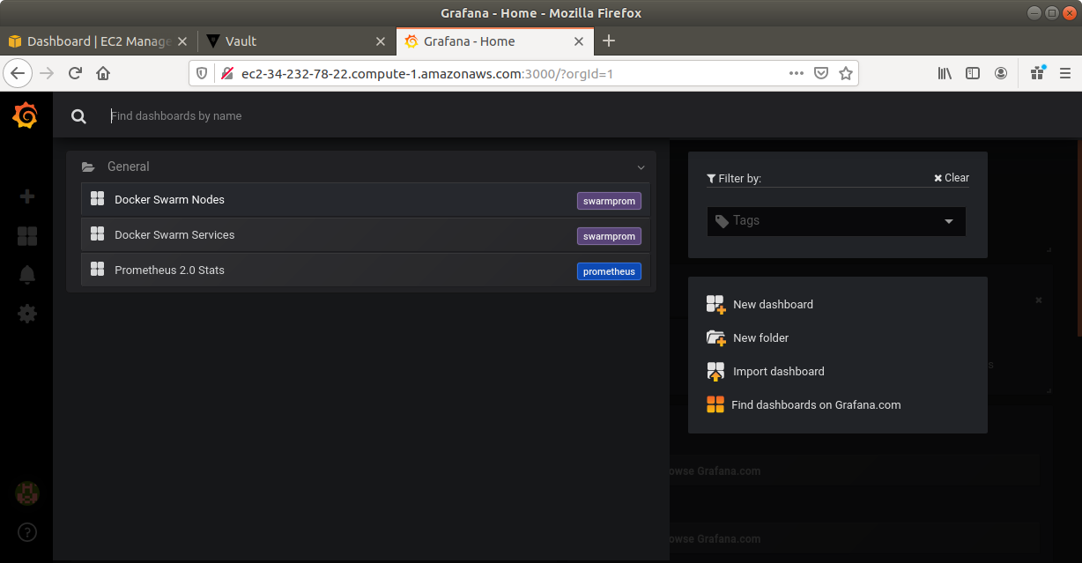Save page with the Pocket icon
Image resolution: width=1082 pixels, height=563 pixels.
click(821, 73)
